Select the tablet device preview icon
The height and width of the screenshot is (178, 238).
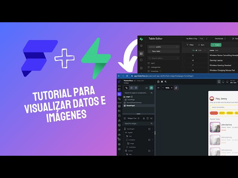pos(223,82)
